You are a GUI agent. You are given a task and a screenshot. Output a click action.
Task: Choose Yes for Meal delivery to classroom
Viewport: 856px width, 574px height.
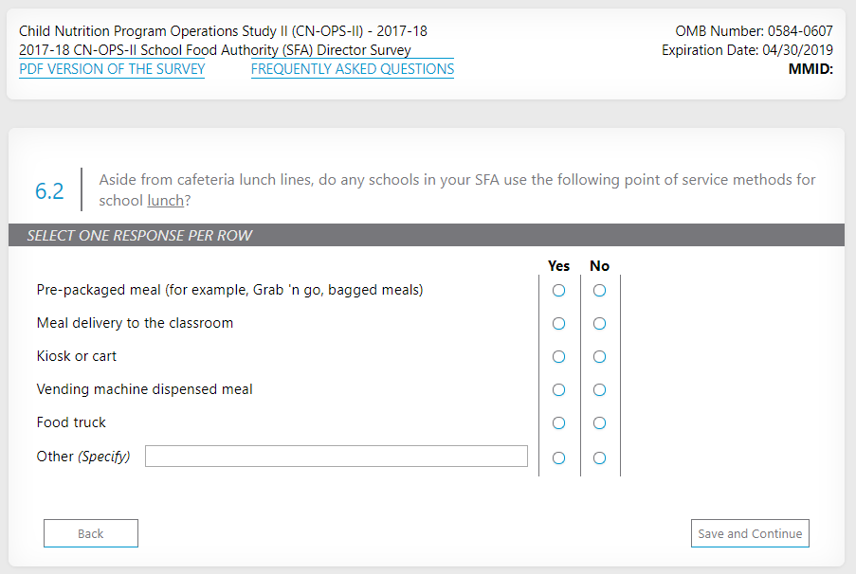click(x=558, y=324)
